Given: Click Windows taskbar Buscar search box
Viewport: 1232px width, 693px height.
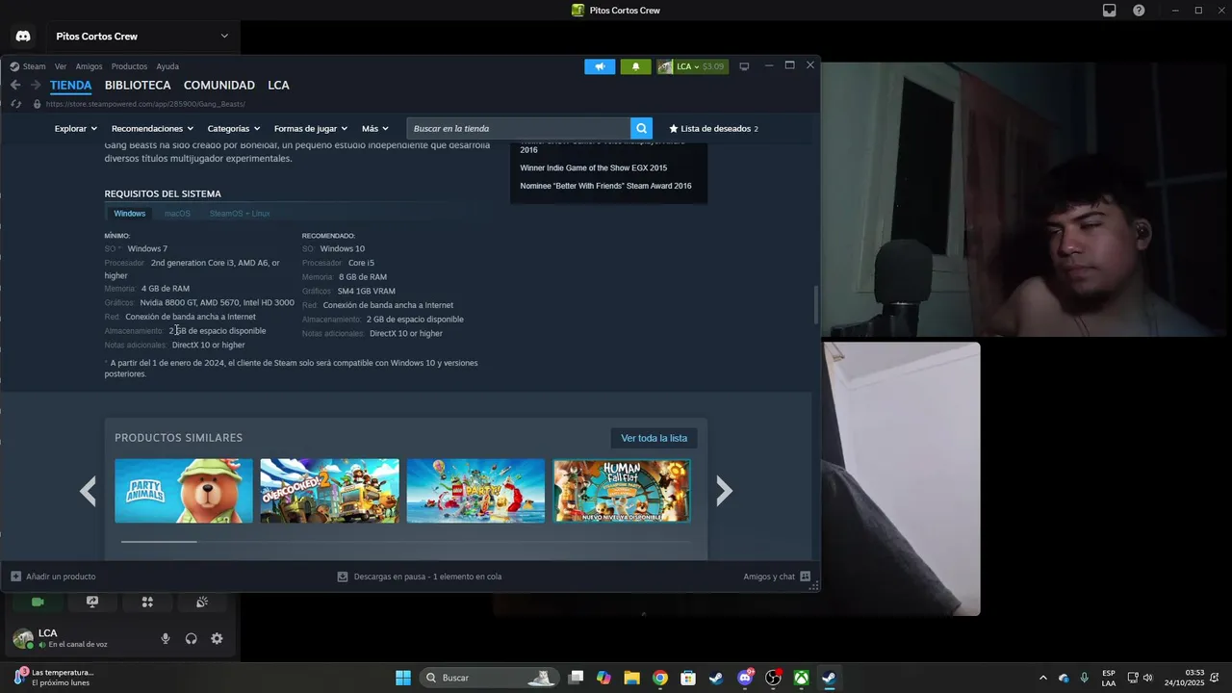Looking at the screenshot, I should 489,678.
